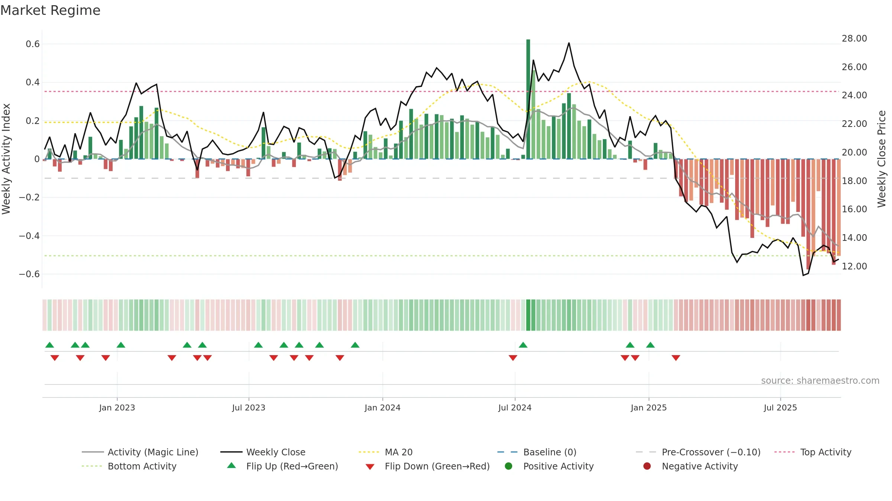Click the dark red circle icon for Negative Activity
The image size is (892, 501).
click(647, 466)
